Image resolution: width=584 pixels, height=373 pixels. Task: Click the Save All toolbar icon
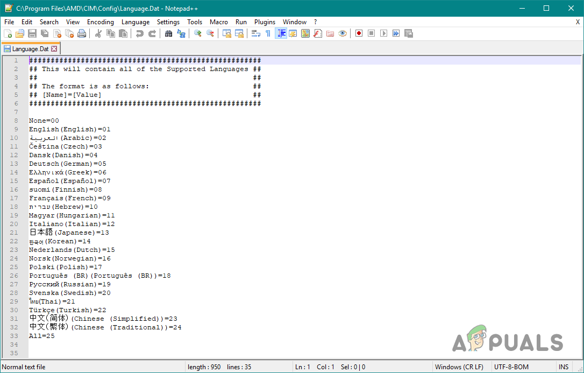tap(45, 33)
